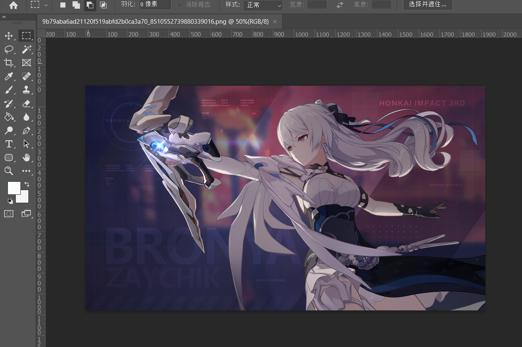This screenshot has height=347, width=522.
Task: Click the artwork image on the canvas
Action: [285, 198]
